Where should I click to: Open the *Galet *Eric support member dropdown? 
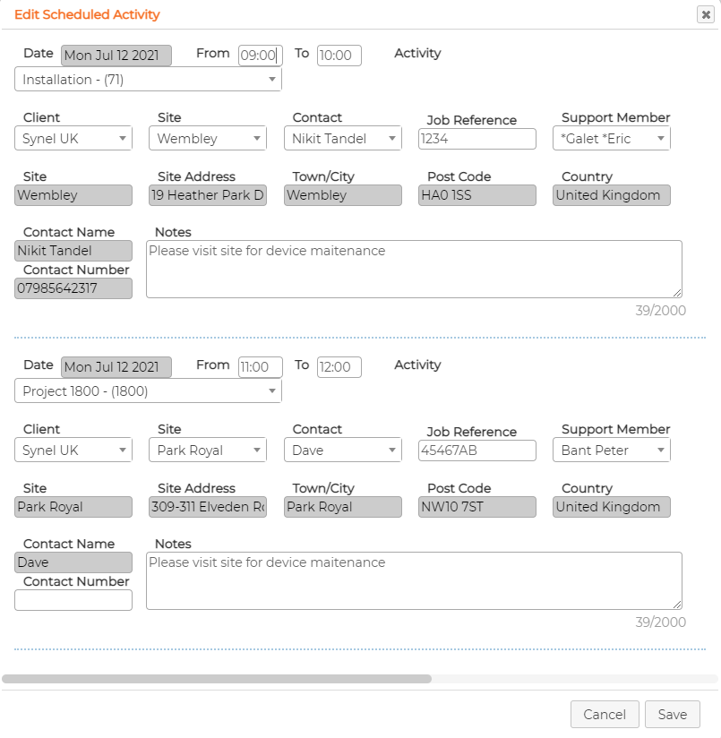[612, 138]
